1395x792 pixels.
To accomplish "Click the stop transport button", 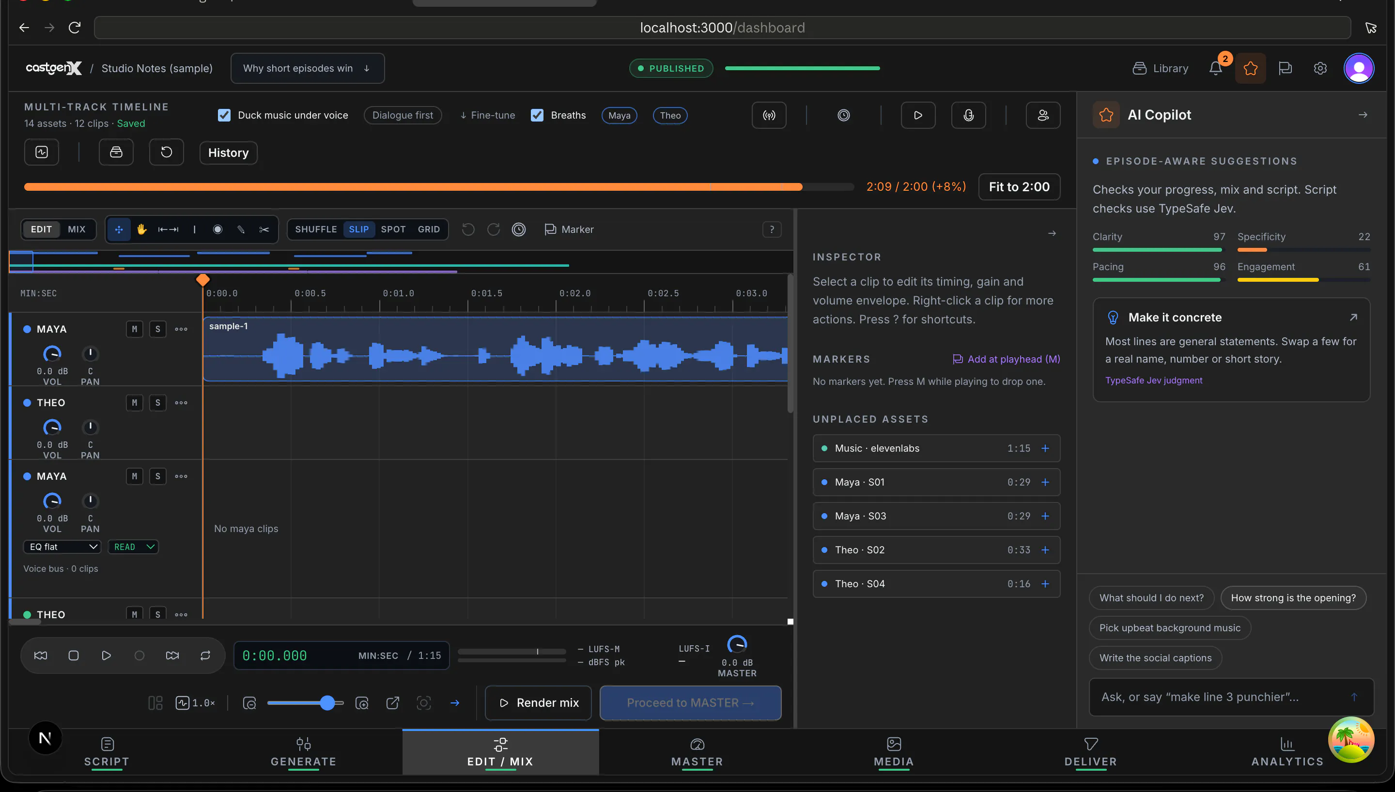I will 74,655.
